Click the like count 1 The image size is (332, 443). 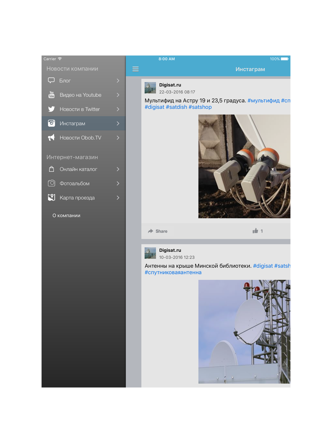click(x=262, y=231)
